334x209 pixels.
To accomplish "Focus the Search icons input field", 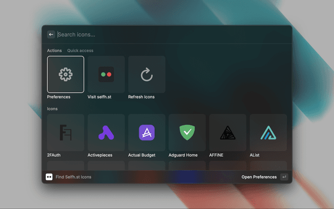I will 157,34.
